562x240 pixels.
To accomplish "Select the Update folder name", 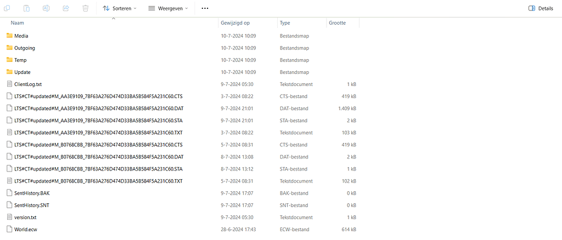I will point(22,72).
